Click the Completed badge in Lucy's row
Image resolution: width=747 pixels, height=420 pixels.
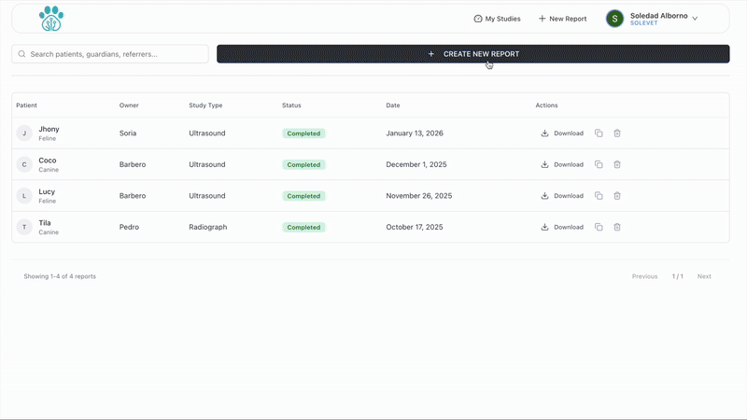pos(303,196)
